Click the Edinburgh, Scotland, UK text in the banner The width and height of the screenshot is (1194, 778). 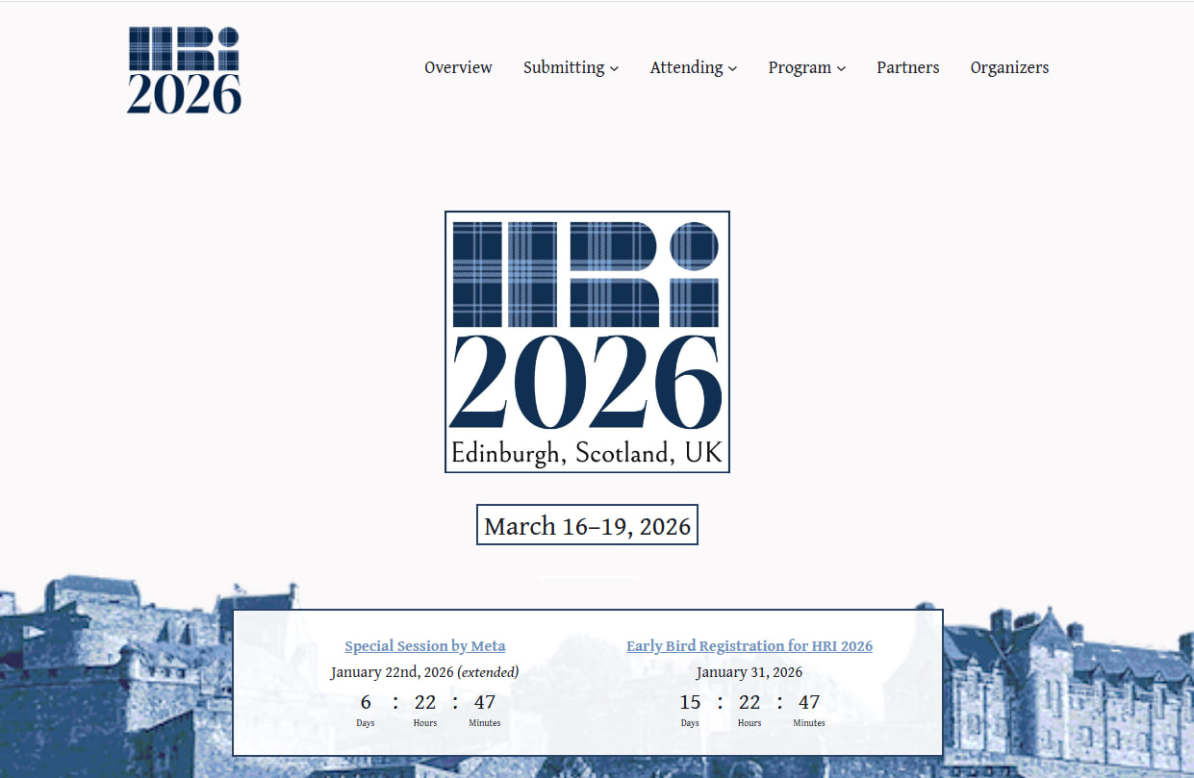tap(587, 453)
